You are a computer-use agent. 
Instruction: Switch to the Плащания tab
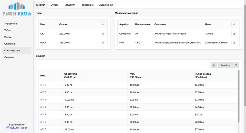[69, 5]
